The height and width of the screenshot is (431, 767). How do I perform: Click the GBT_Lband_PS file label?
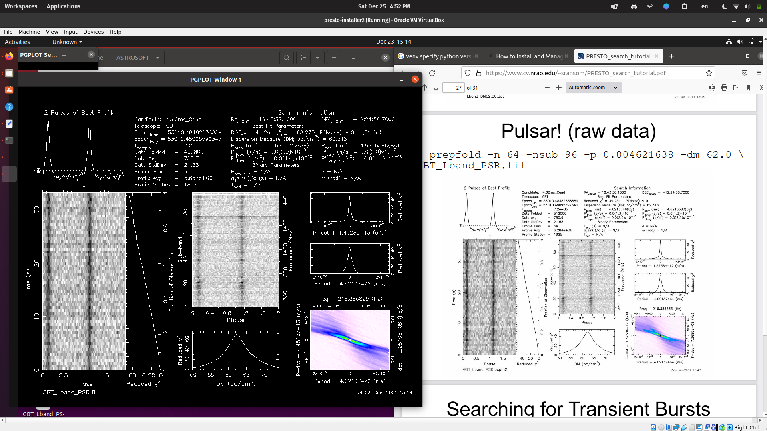tap(44, 414)
